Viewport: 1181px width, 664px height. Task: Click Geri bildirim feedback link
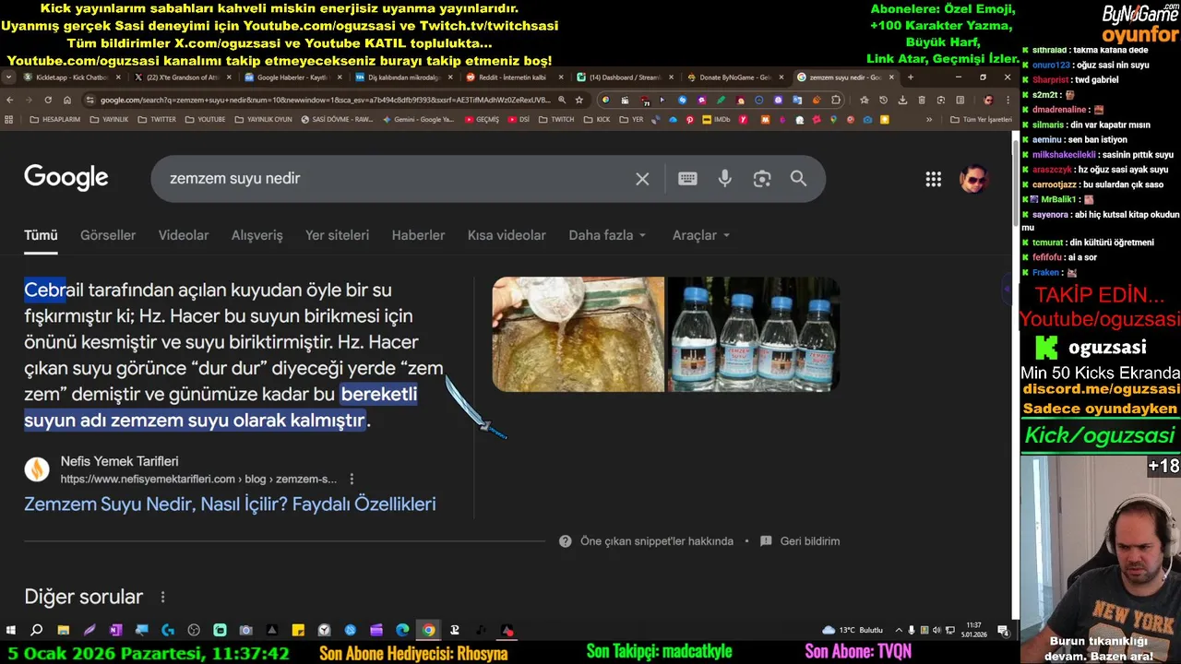[810, 541]
